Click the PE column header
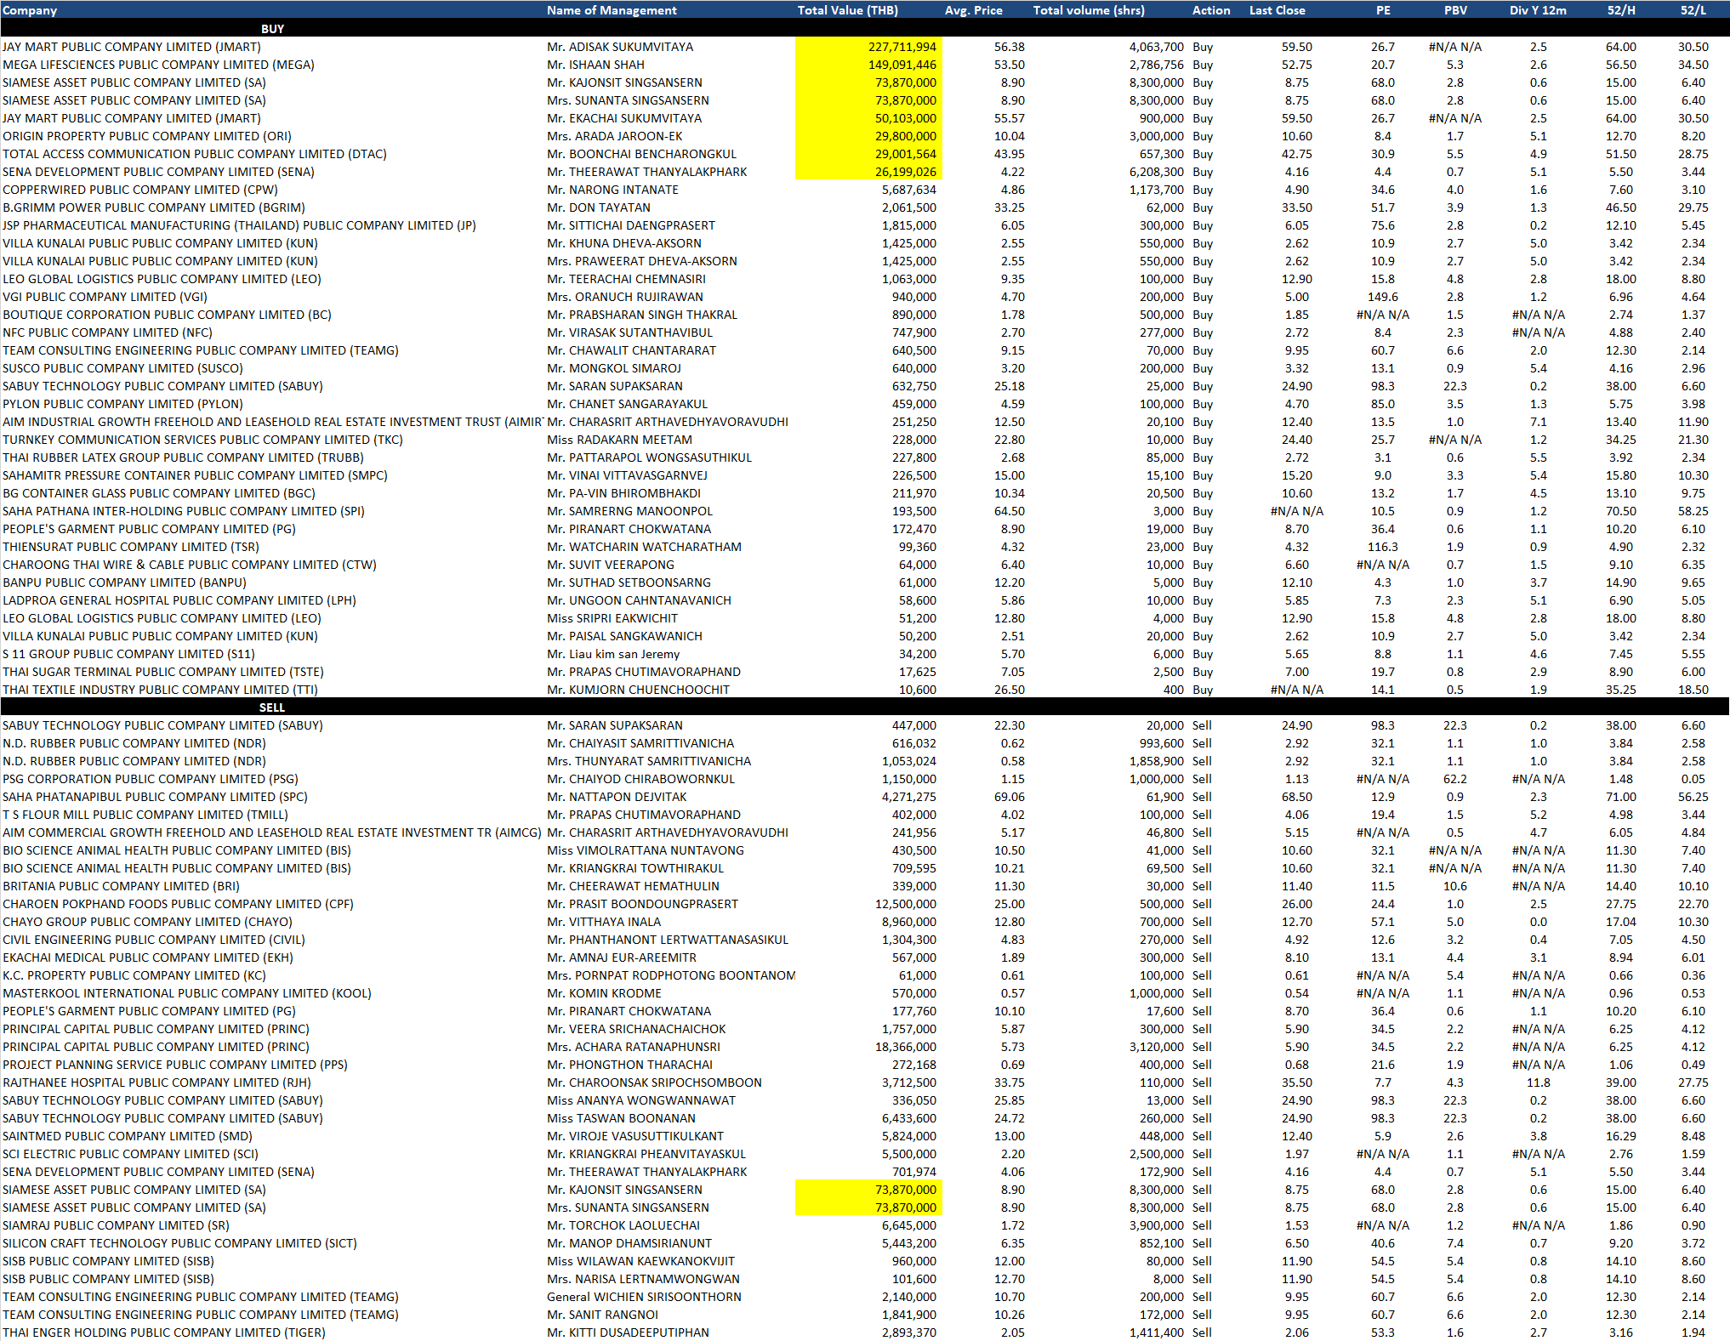1730x1341 pixels. (x=1383, y=10)
